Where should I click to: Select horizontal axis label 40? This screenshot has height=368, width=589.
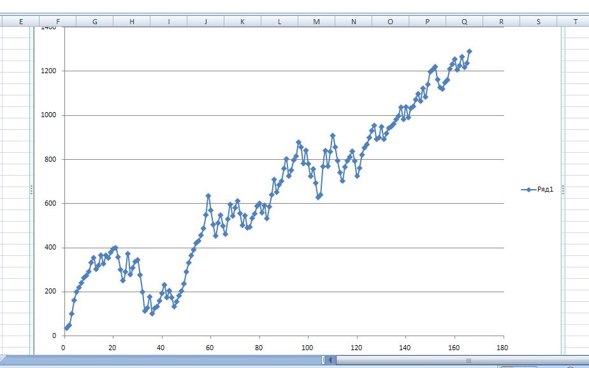click(x=161, y=348)
